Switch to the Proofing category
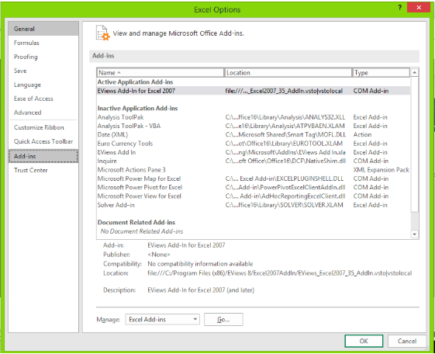This screenshot has height=354, width=435. [x=43, y=57]
